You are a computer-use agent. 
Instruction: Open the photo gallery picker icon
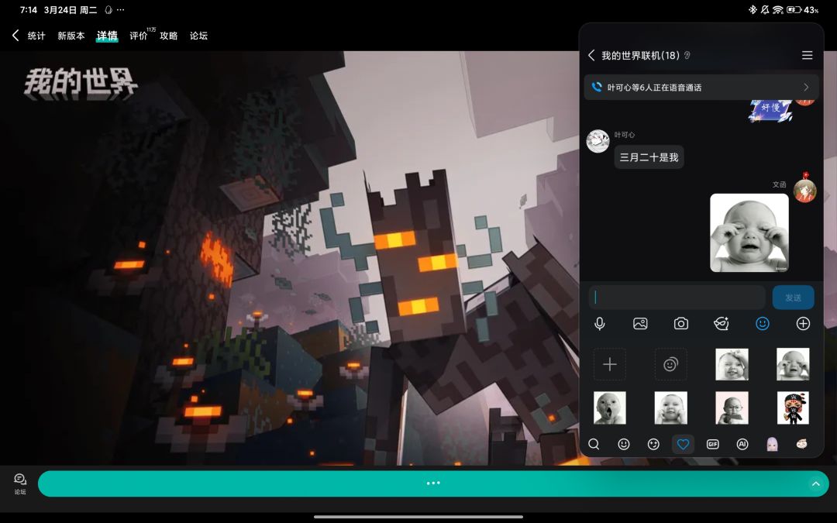(x=640, y=323)
